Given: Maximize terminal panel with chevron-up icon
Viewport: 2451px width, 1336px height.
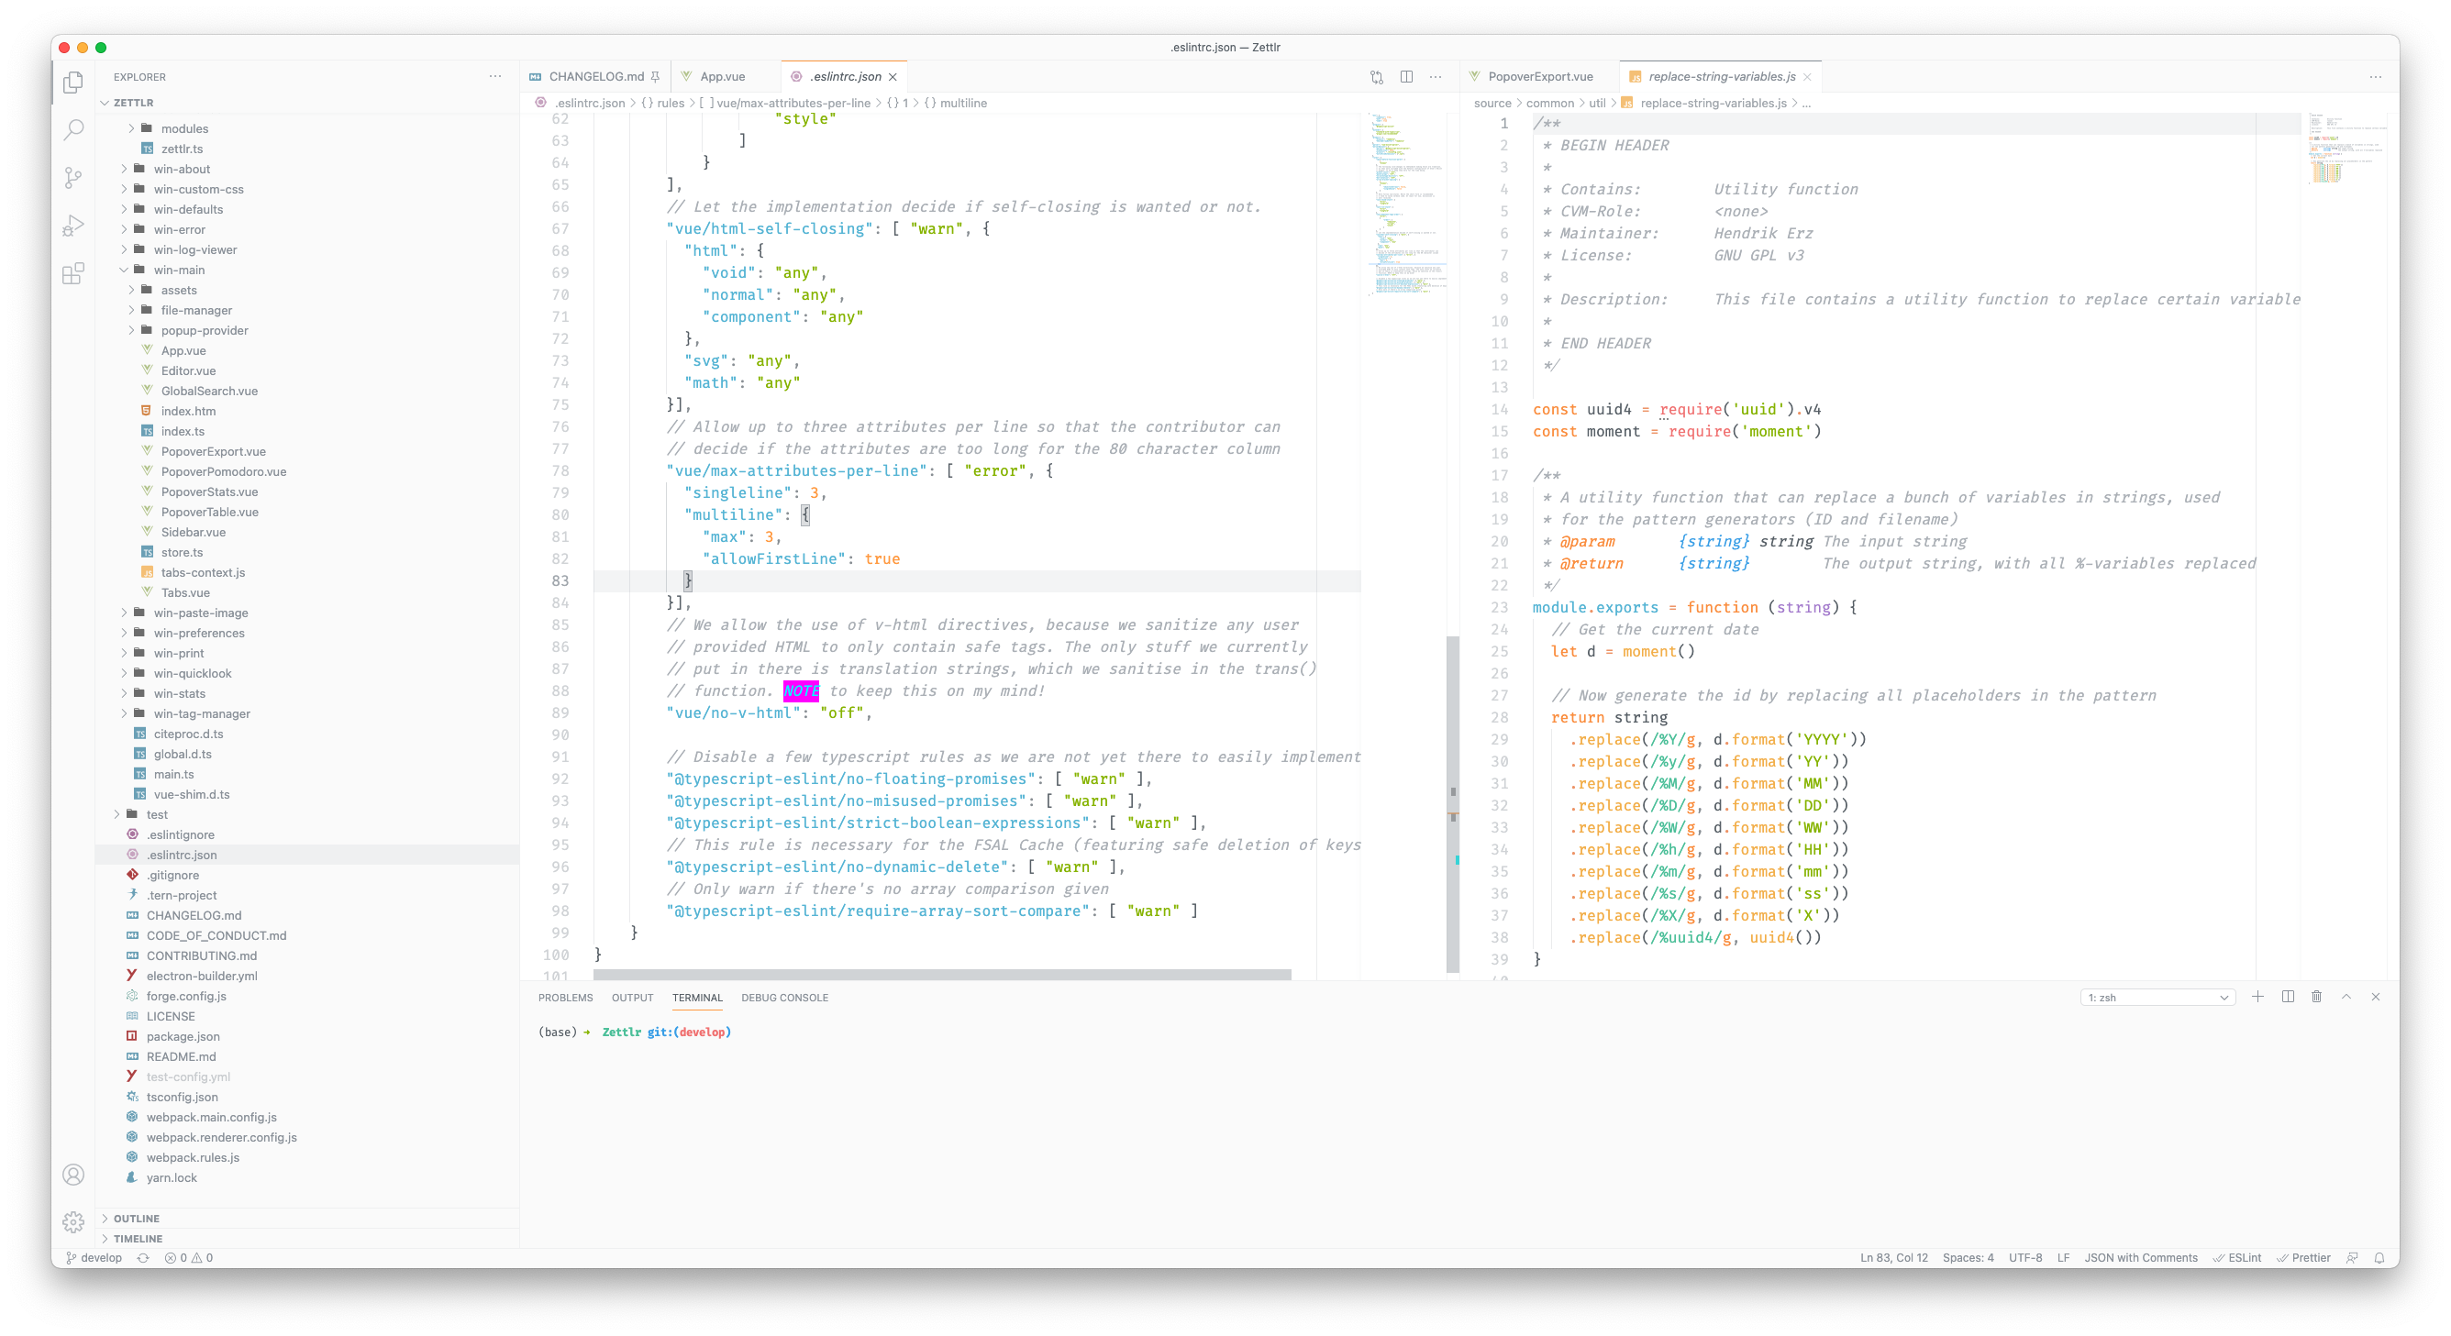Looking at the screenshot, I should click(x=2346, y=997).
